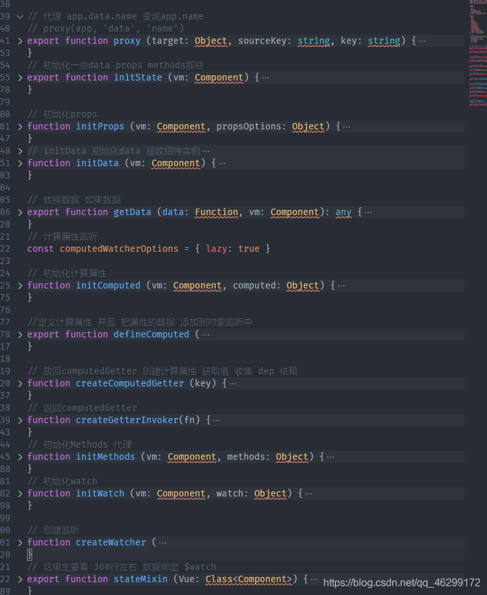The width and height of the screenshot is (487, 595).
Task: Expand the folded initState function
Action: 20,78
